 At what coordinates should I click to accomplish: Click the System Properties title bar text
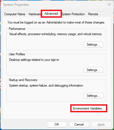16,5
